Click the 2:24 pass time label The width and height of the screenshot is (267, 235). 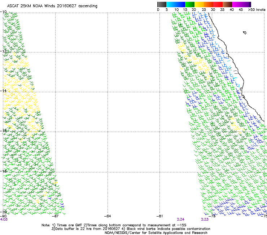click(180, 219)
